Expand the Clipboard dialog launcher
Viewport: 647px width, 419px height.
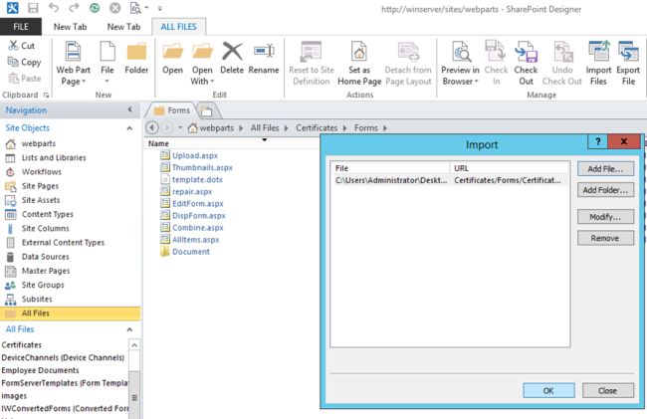point(46,95)
